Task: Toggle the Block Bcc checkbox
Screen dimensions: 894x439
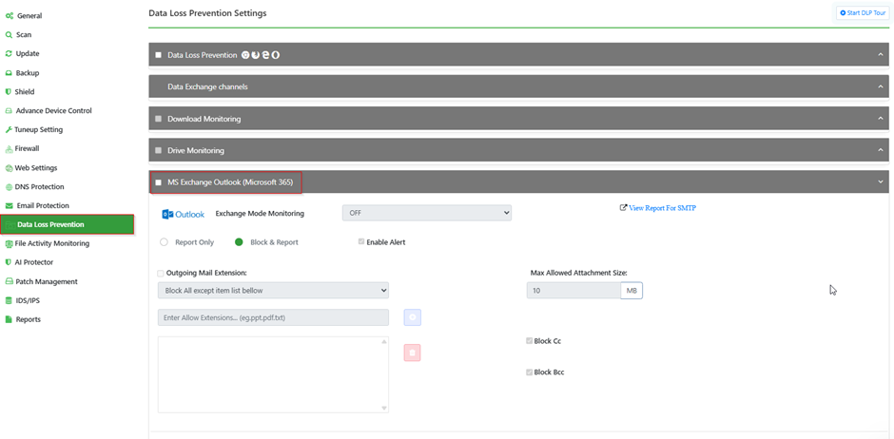Action: pos(529,372)
